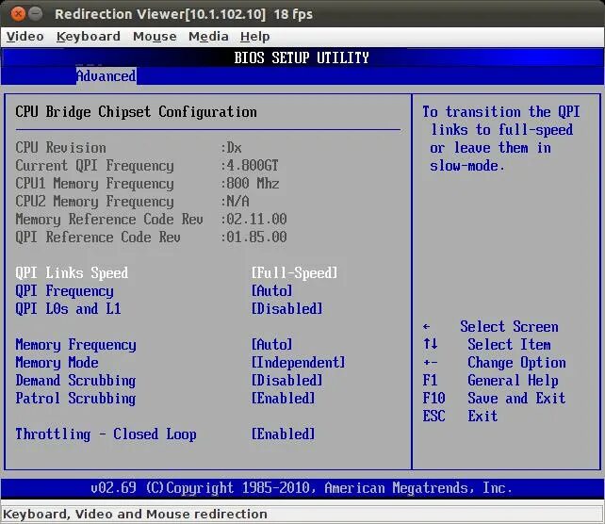
Task: Click the CPU2 Memory Frequency label
Action: click(x=94, y=202)
